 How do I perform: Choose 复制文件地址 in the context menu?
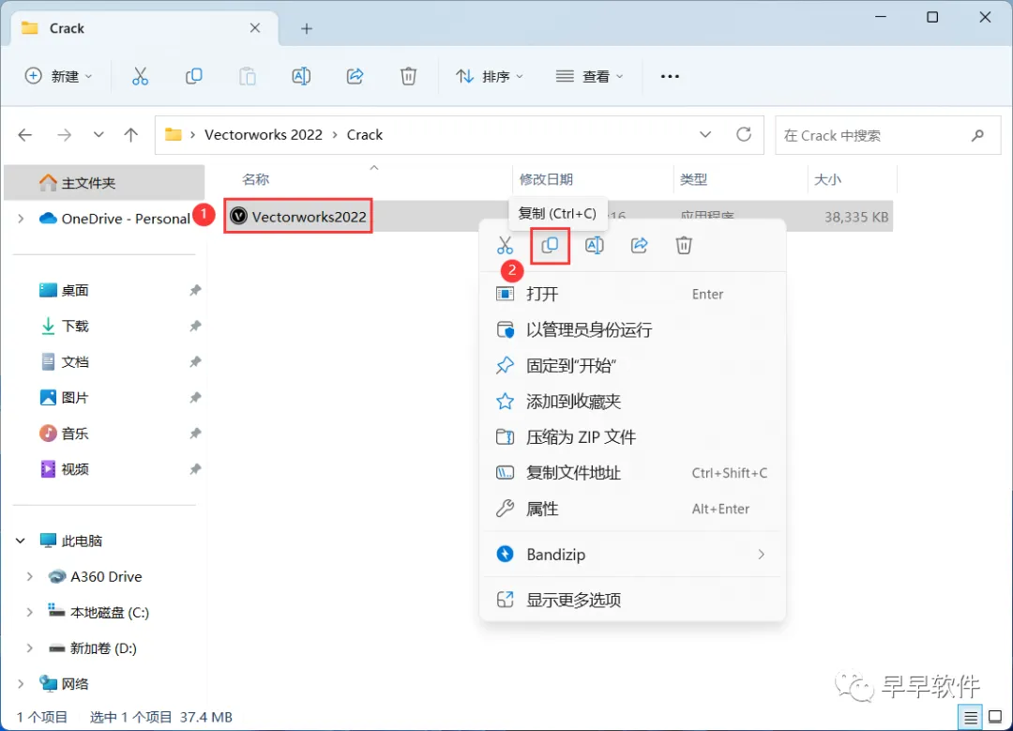(632, 473)
